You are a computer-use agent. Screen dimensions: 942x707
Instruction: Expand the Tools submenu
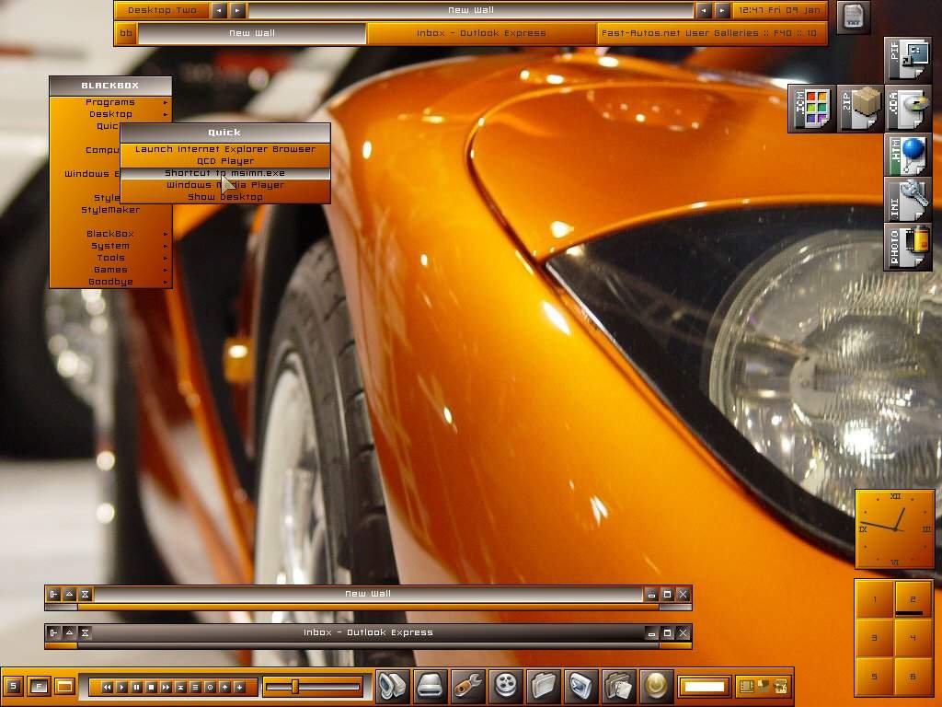(x=110, y=258)
